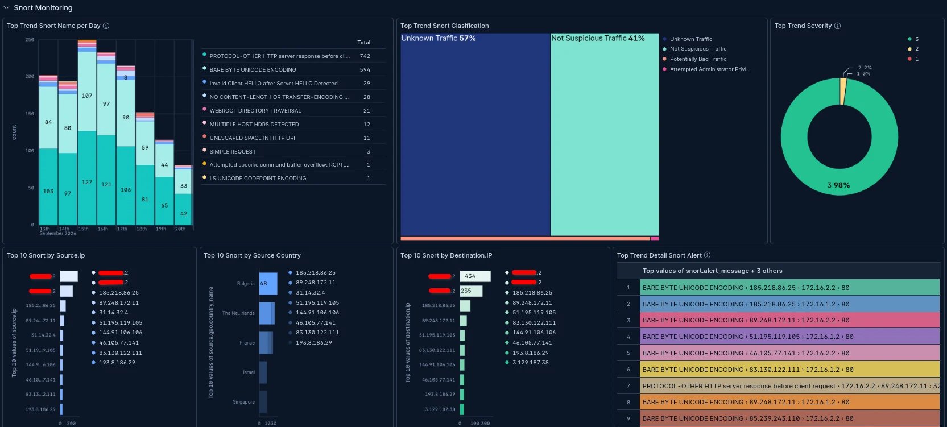The height and width of the screenshot is (427, 947).
Task: Click MULTIPLE HOST HDRS DETECTED legend entry
Action: tap(254, 125)
